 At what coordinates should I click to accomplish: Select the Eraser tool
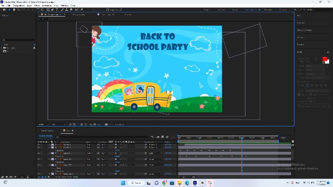tap(71, 10)
